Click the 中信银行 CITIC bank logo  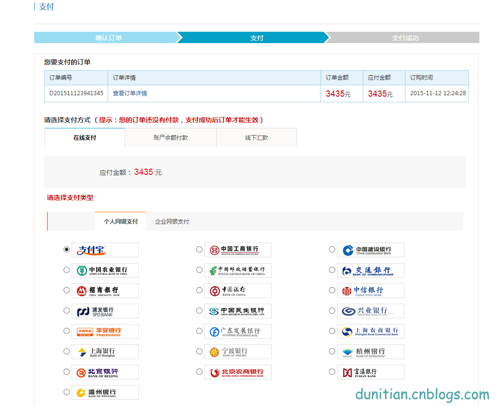(371, 291)
